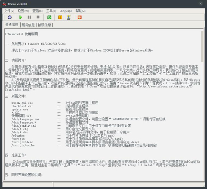
Task: Open the 工具 menu
Action: click(x=51, y=11)
